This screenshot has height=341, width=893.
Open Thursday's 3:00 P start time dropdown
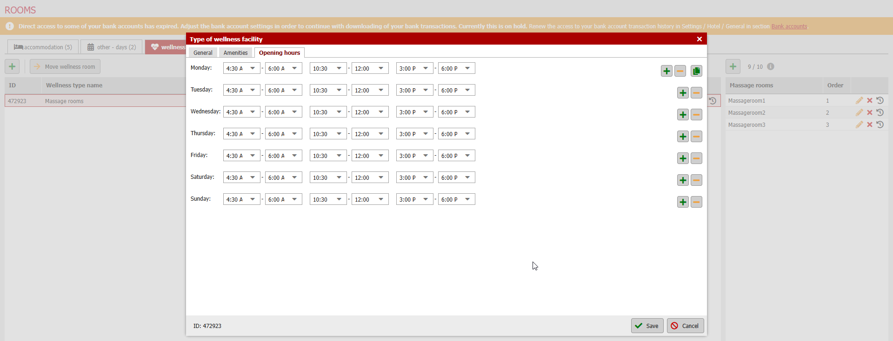[415, 134]
